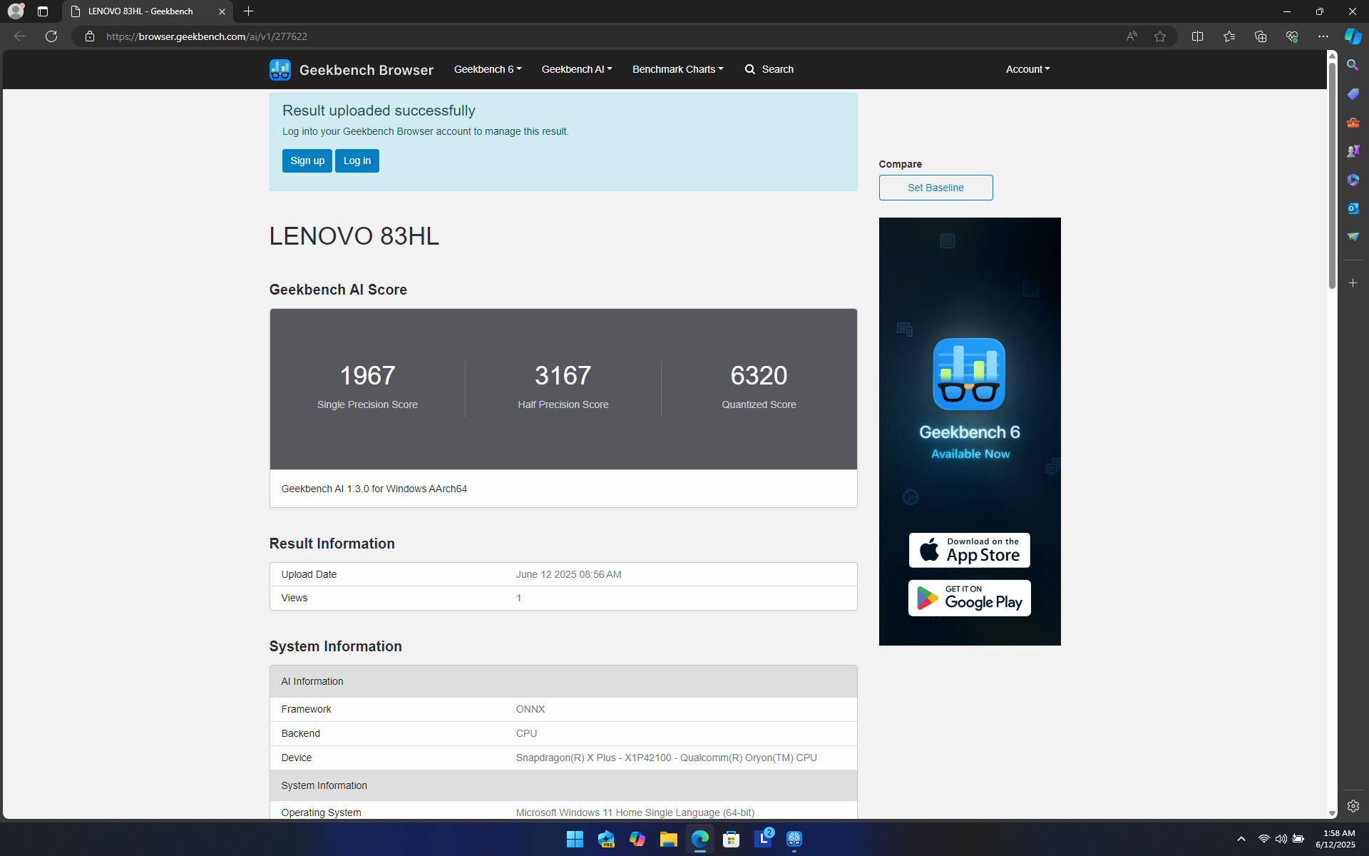Open the Edge split screen icon
The height and width of the screenshot is (856, 1369).
pyautogui.click(x=1197, y=36)
